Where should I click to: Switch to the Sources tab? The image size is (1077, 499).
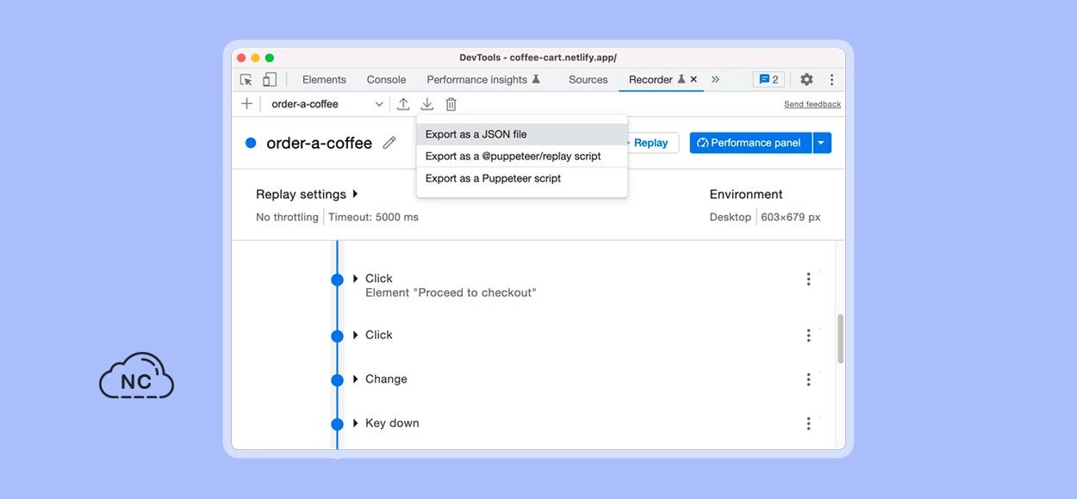tap(588, 79)
